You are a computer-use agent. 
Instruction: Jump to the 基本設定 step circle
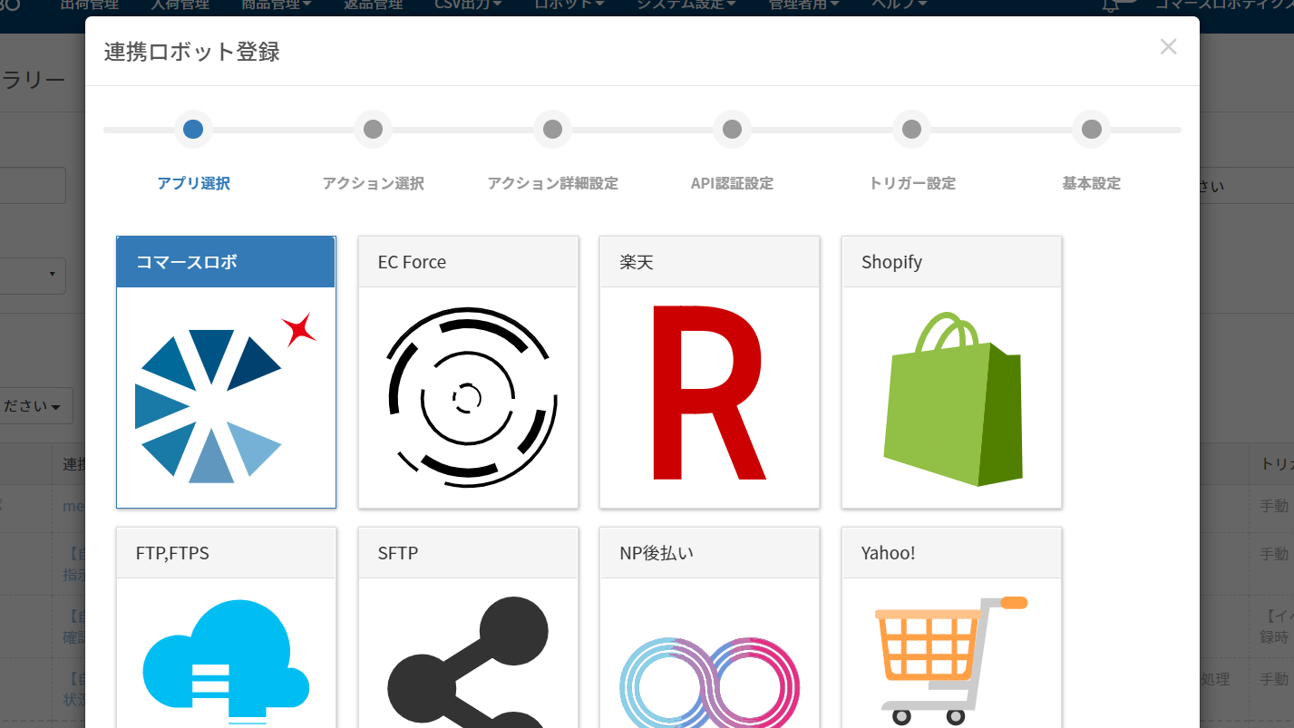[1091, 130]
